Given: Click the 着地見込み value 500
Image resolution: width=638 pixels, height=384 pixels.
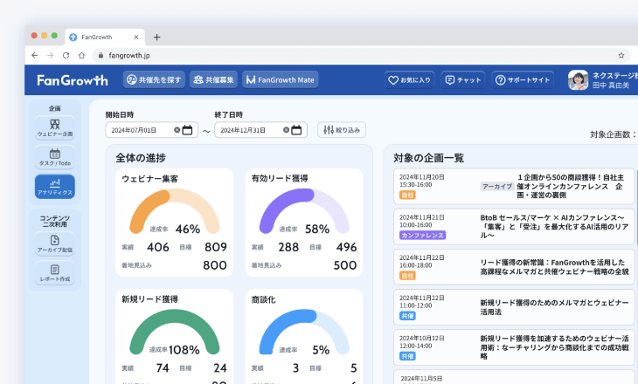Looking at the screenshot, I should tap(345, 265).
